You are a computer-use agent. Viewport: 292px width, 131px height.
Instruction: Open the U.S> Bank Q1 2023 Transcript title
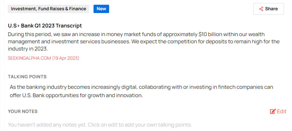pyautogui.click(x=45, y=26)
